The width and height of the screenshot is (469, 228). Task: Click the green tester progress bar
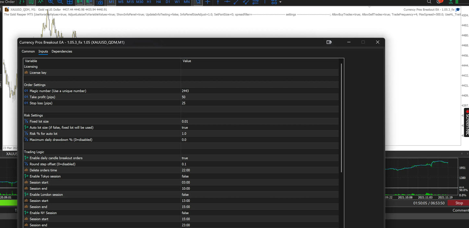[x=8, y=203]
